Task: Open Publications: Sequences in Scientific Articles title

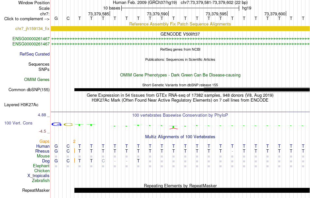Action: tap(180, 59)
